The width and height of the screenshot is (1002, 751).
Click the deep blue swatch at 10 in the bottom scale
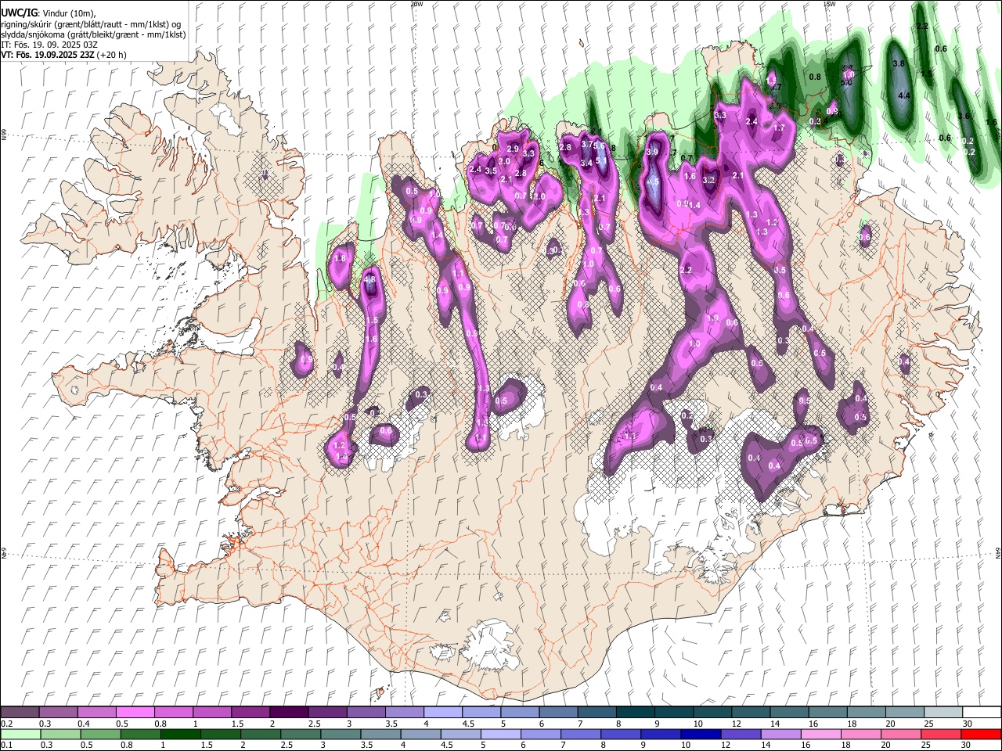(x=700, y=735)
